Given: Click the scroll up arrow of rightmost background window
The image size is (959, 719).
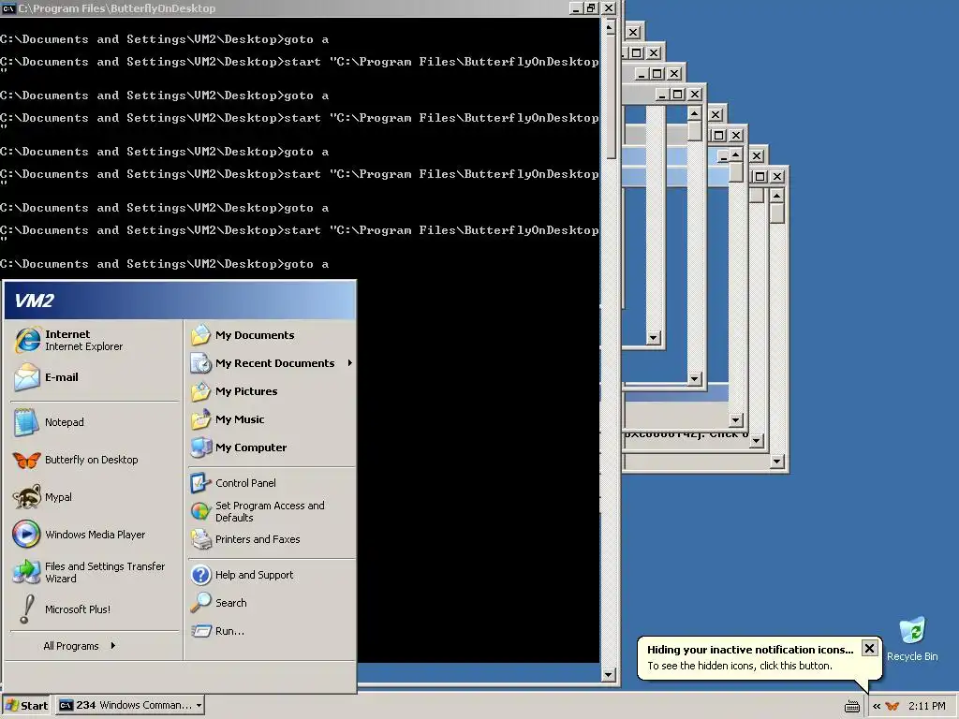Looking at the screenshot, I should (776, 196).
